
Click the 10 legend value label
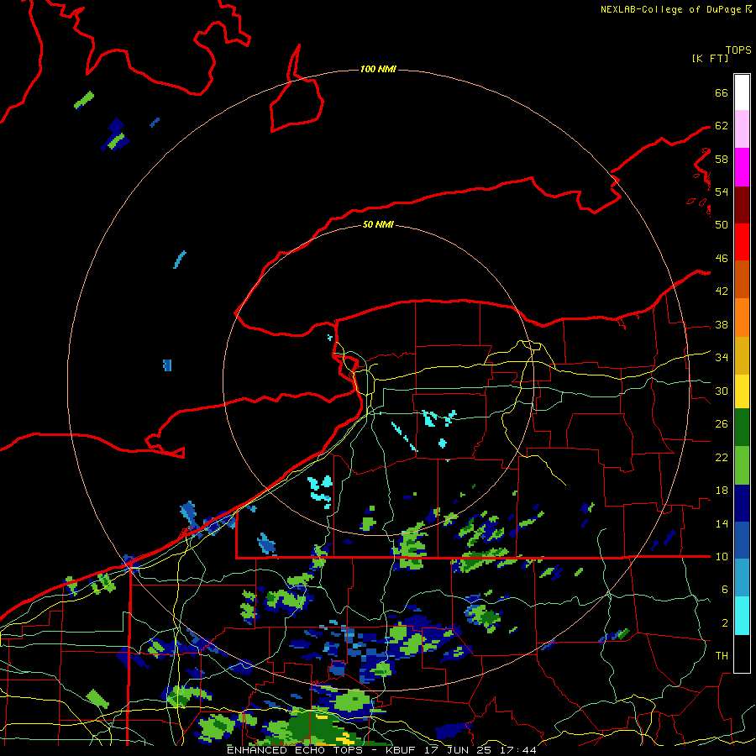coord(722,557)
